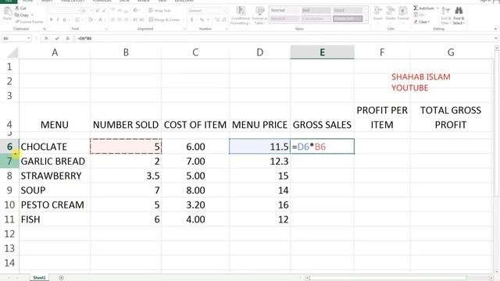Apply the percent style format

202,20
